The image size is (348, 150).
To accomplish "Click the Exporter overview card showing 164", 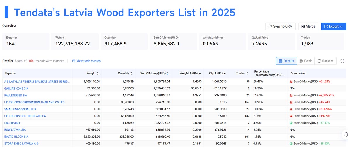I will click(x=26, y=42).
